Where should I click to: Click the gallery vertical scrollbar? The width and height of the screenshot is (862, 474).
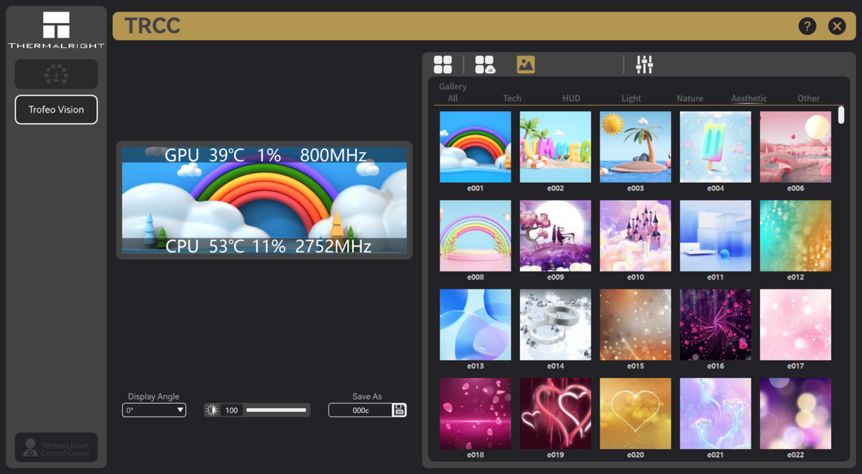[841, 115]
